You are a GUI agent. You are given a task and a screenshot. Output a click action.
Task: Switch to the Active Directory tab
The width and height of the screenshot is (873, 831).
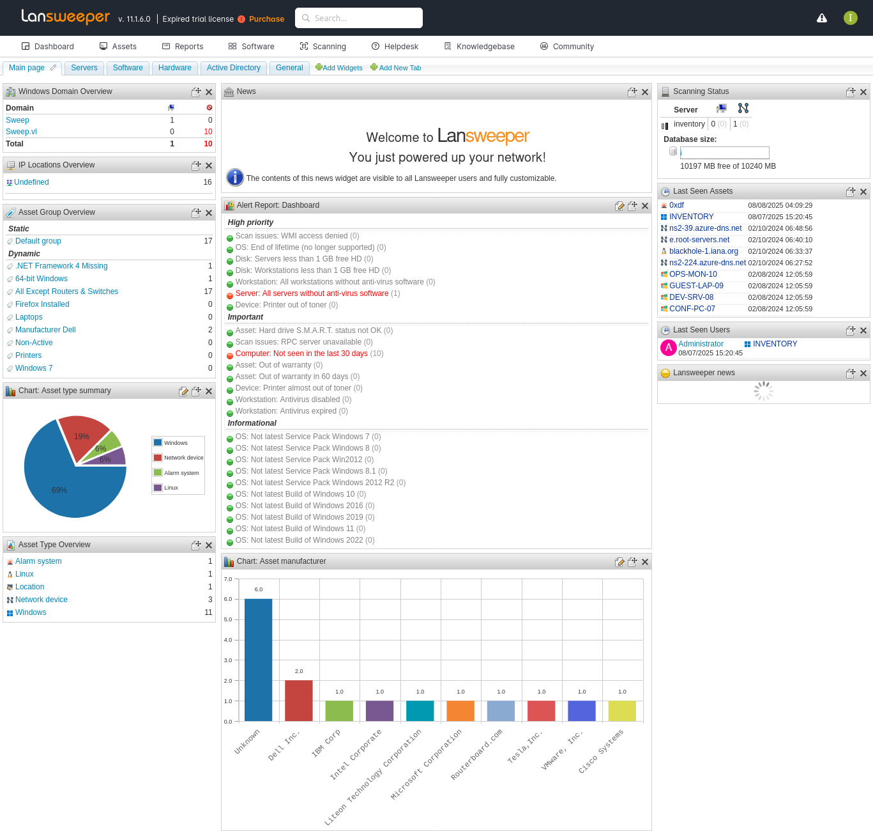click(x=233, y=68)
